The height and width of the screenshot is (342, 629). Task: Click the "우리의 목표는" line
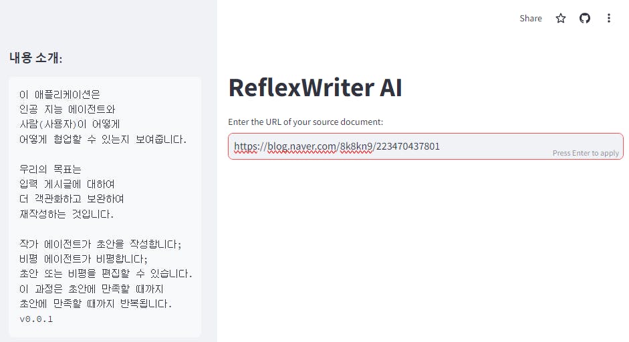[x=50, y=169]
